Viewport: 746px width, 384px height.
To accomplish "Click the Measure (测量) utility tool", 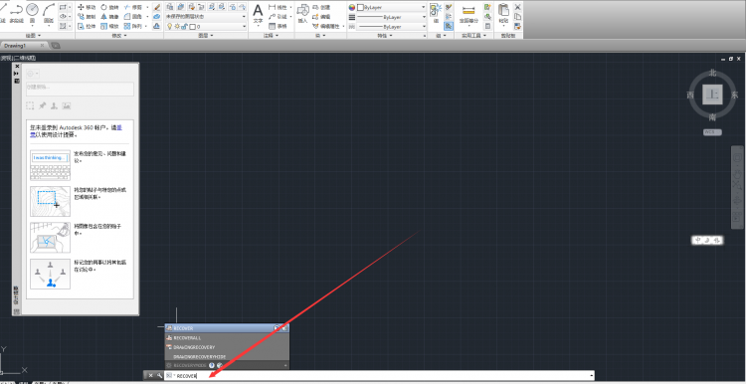I will (468, 14).
